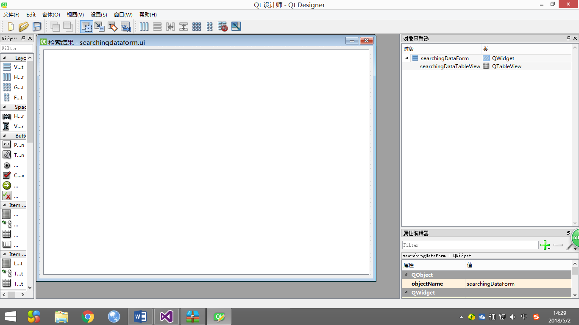
Task: Collapse the QObject property group
Action: [x=407, y=275]
